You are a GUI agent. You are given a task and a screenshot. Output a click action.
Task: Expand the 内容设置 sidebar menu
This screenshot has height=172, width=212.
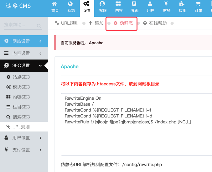pyautogui.click(x=24, y=53)
